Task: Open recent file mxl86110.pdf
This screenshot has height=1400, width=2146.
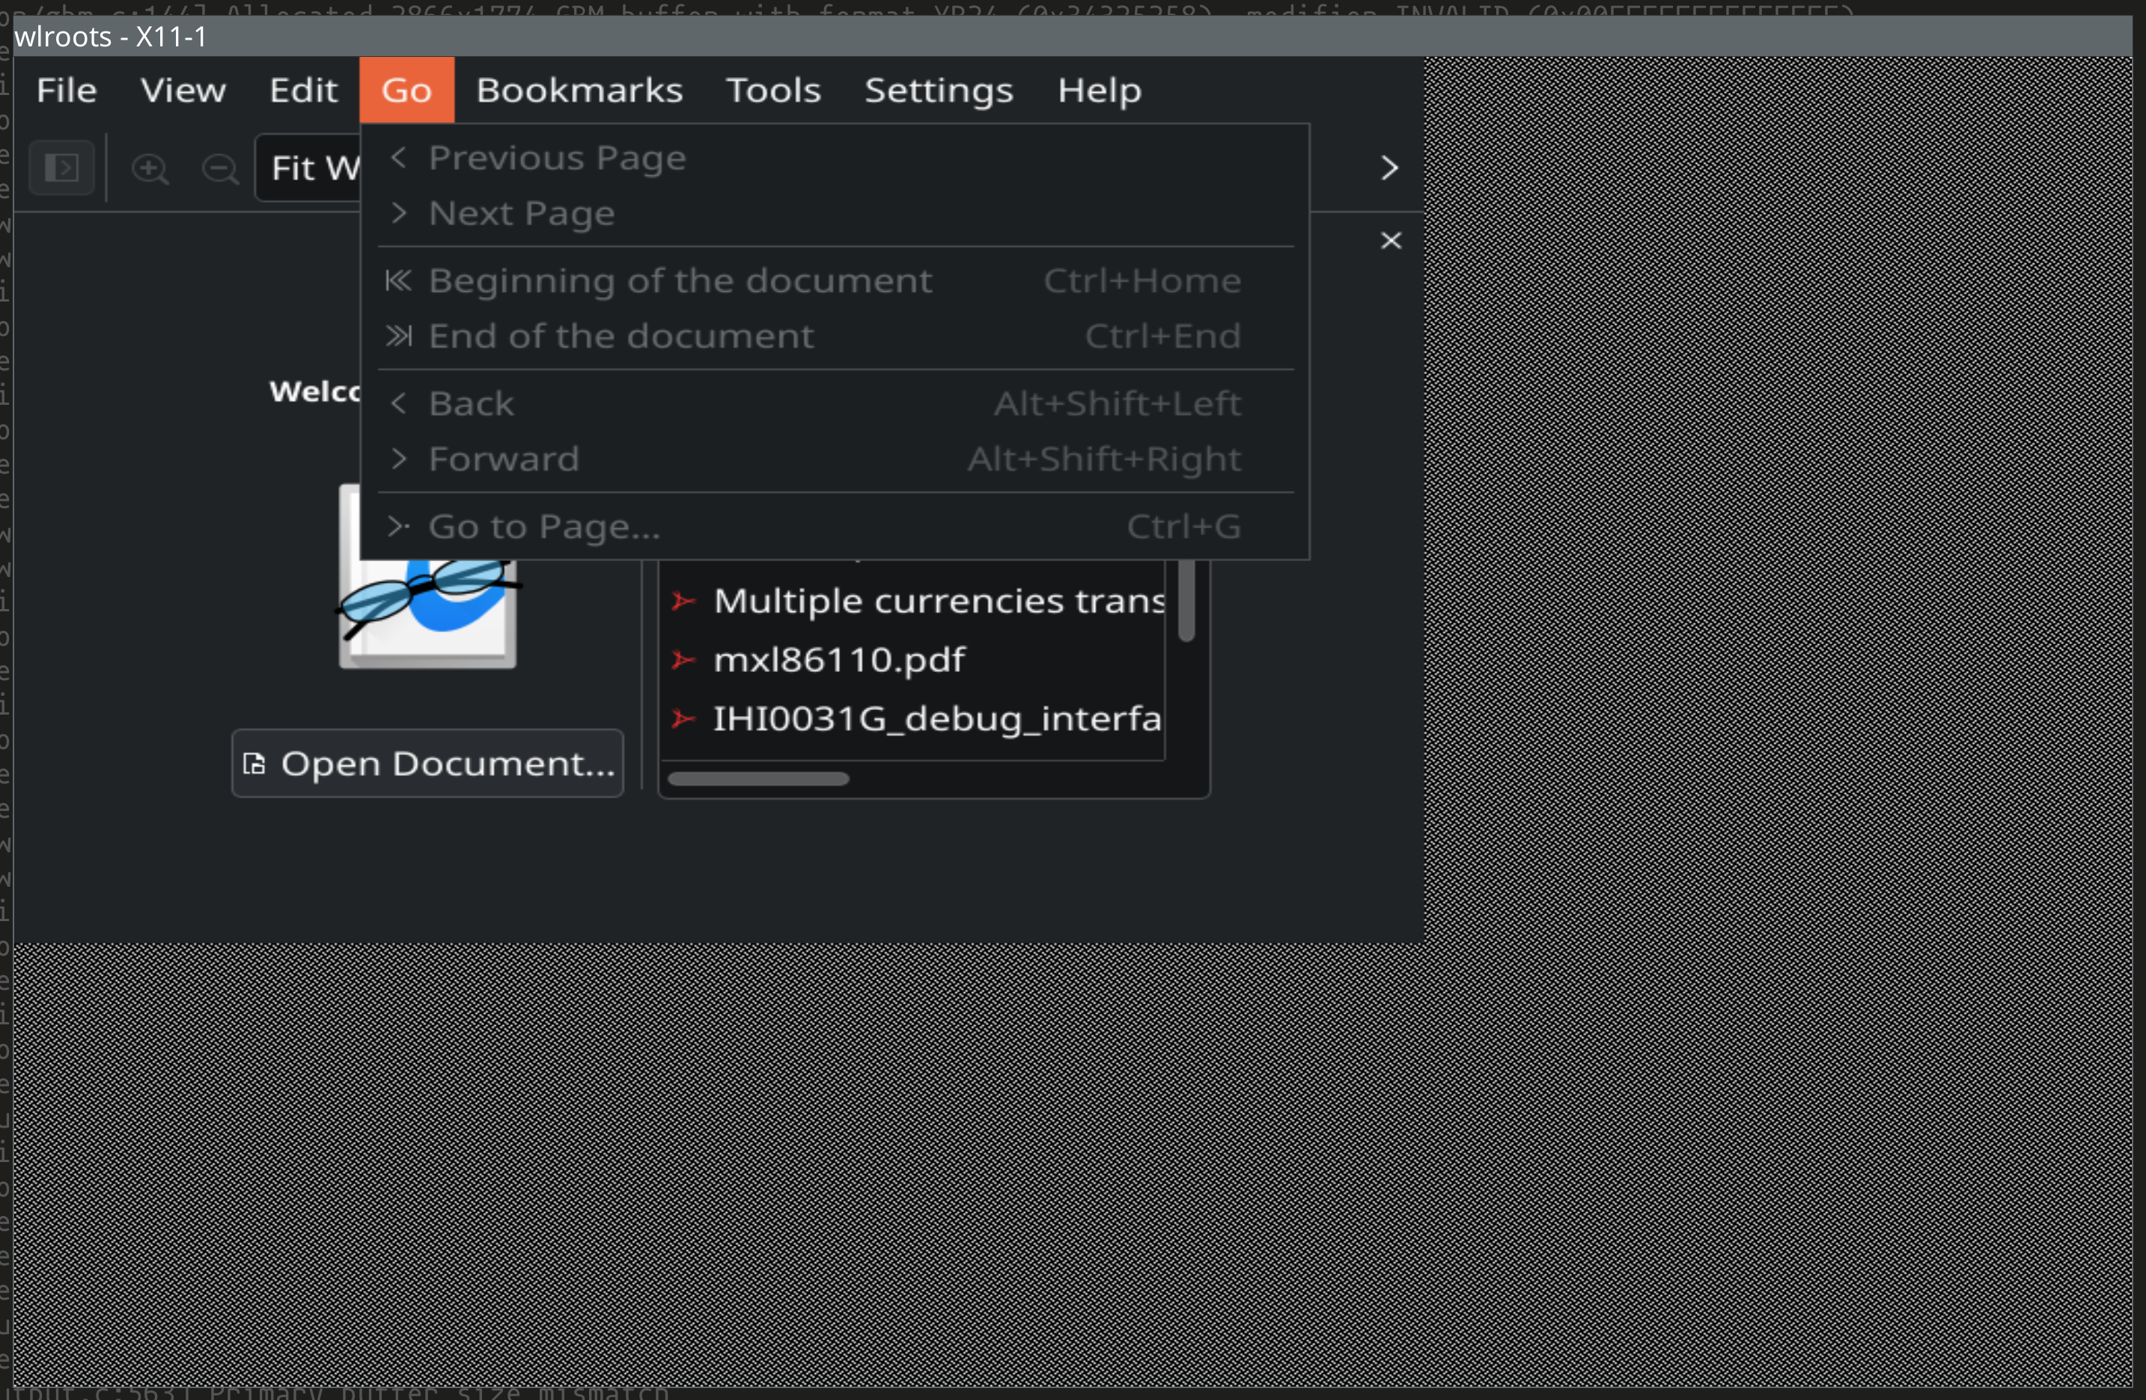Action: 838,660
